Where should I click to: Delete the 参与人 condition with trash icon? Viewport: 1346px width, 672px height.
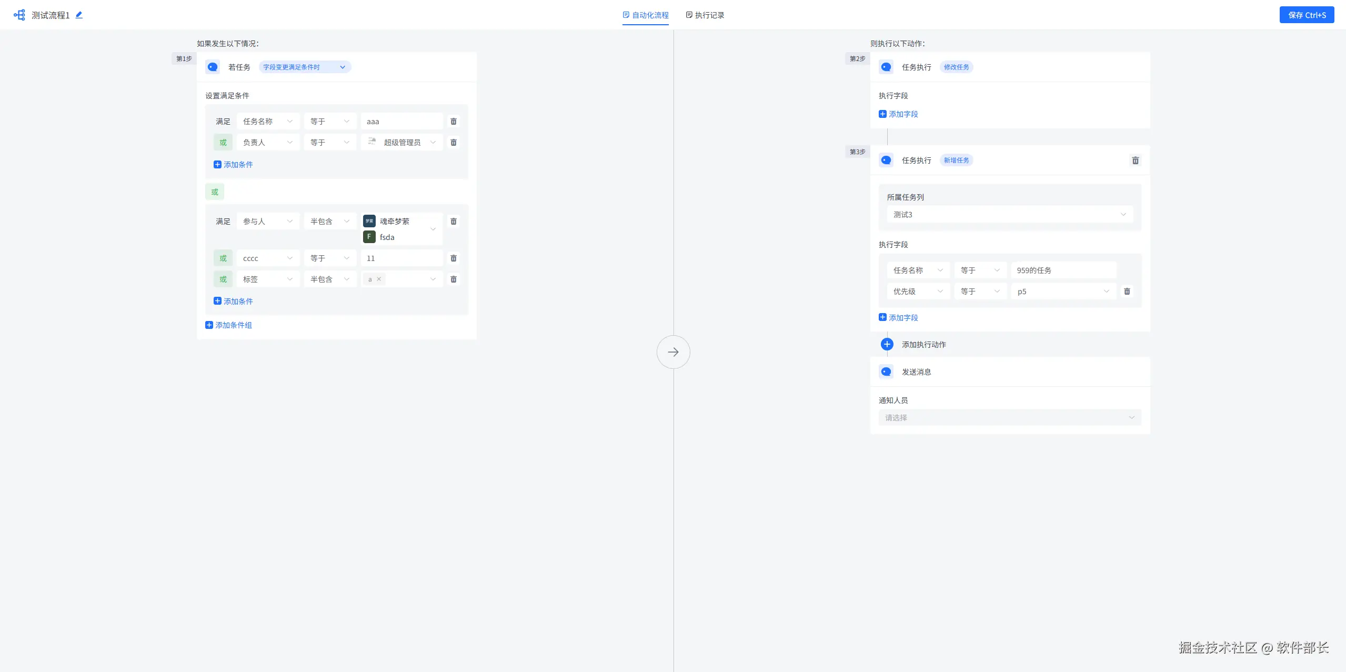(x=453, y=222)
